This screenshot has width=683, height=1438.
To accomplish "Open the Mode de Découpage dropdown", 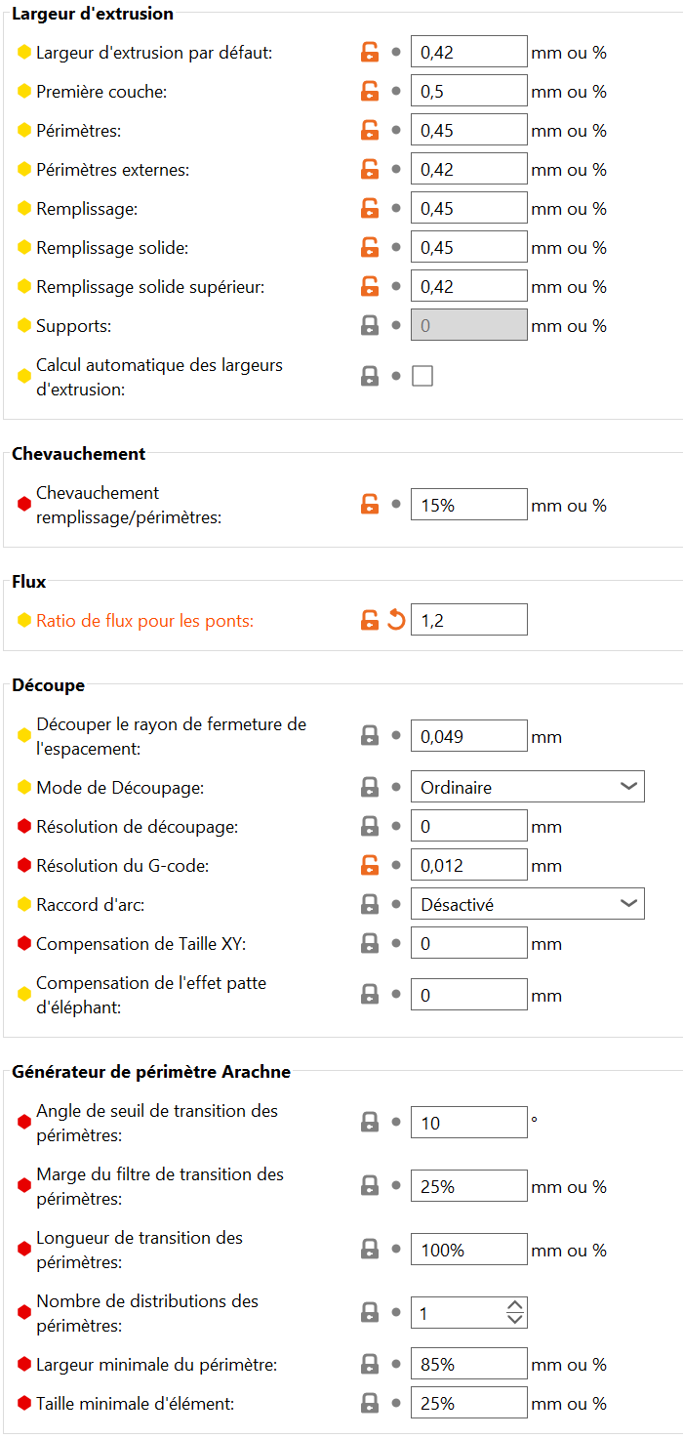I will [x=528, y=787].
